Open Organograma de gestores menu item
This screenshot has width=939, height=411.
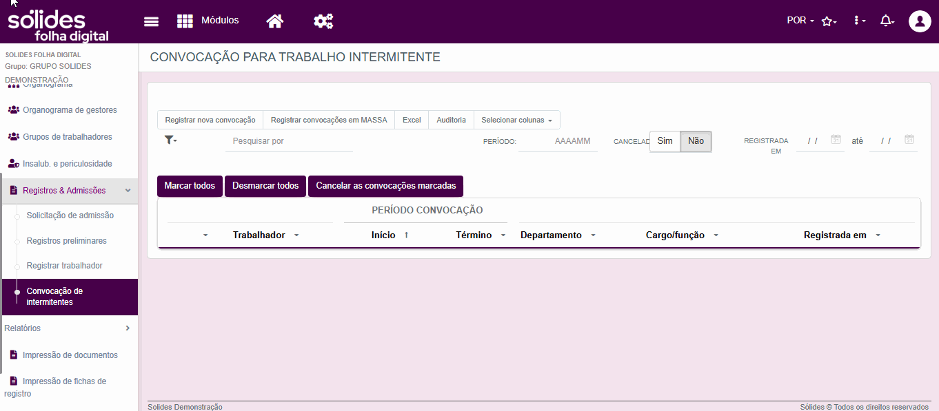pos(70,110)
